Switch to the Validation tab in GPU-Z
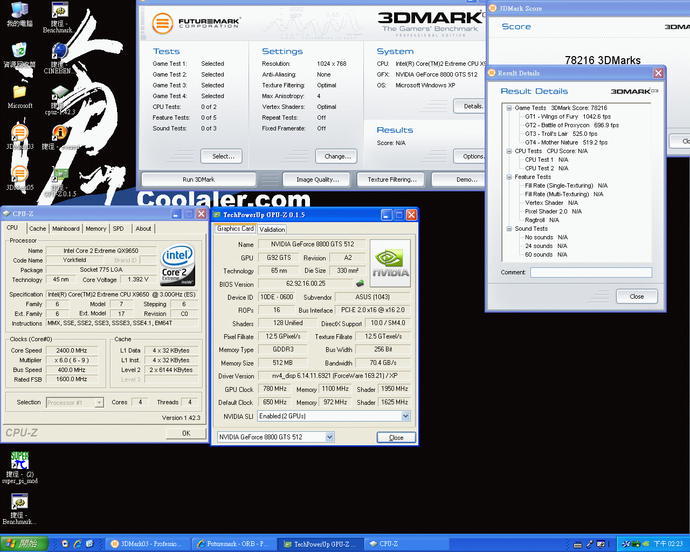 coord(272,229)
